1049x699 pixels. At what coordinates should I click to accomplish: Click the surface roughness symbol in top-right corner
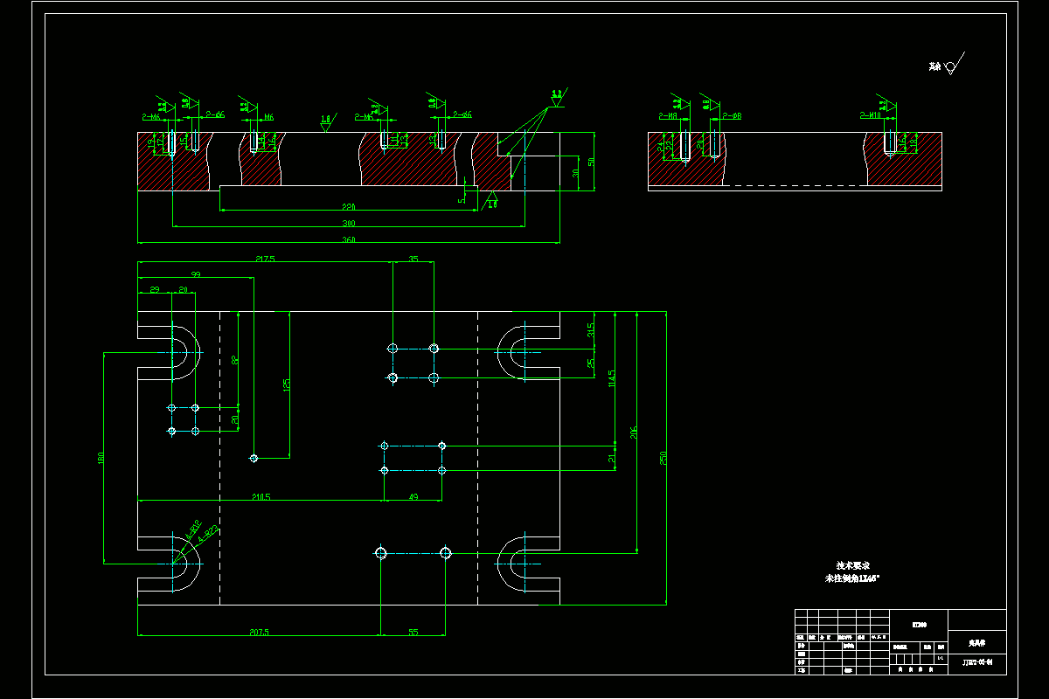click(954, 65)
